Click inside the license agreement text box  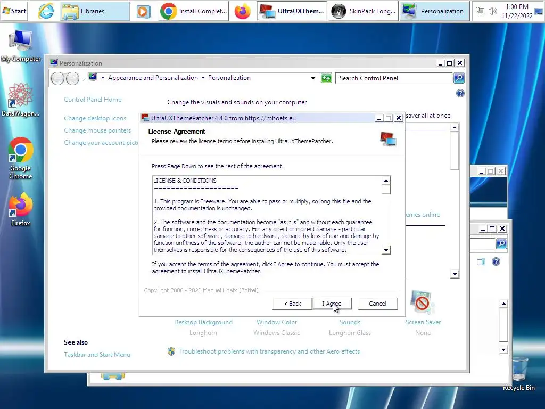[x=267, y=215]
